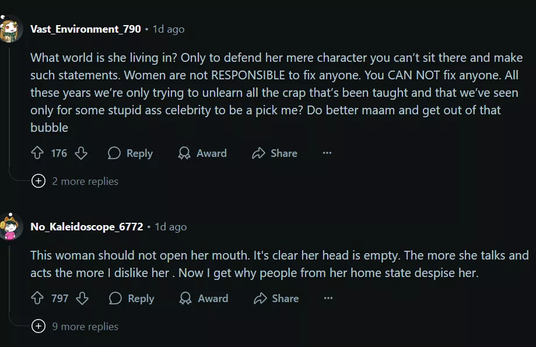Downvote Vast_Environment_790's comment

[x=81, y=153]
